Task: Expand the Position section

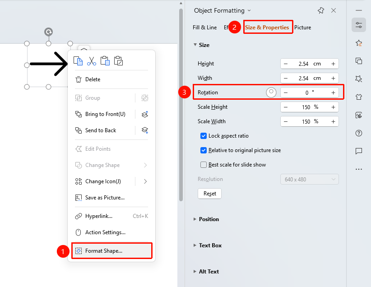Action: coord(195,219)
